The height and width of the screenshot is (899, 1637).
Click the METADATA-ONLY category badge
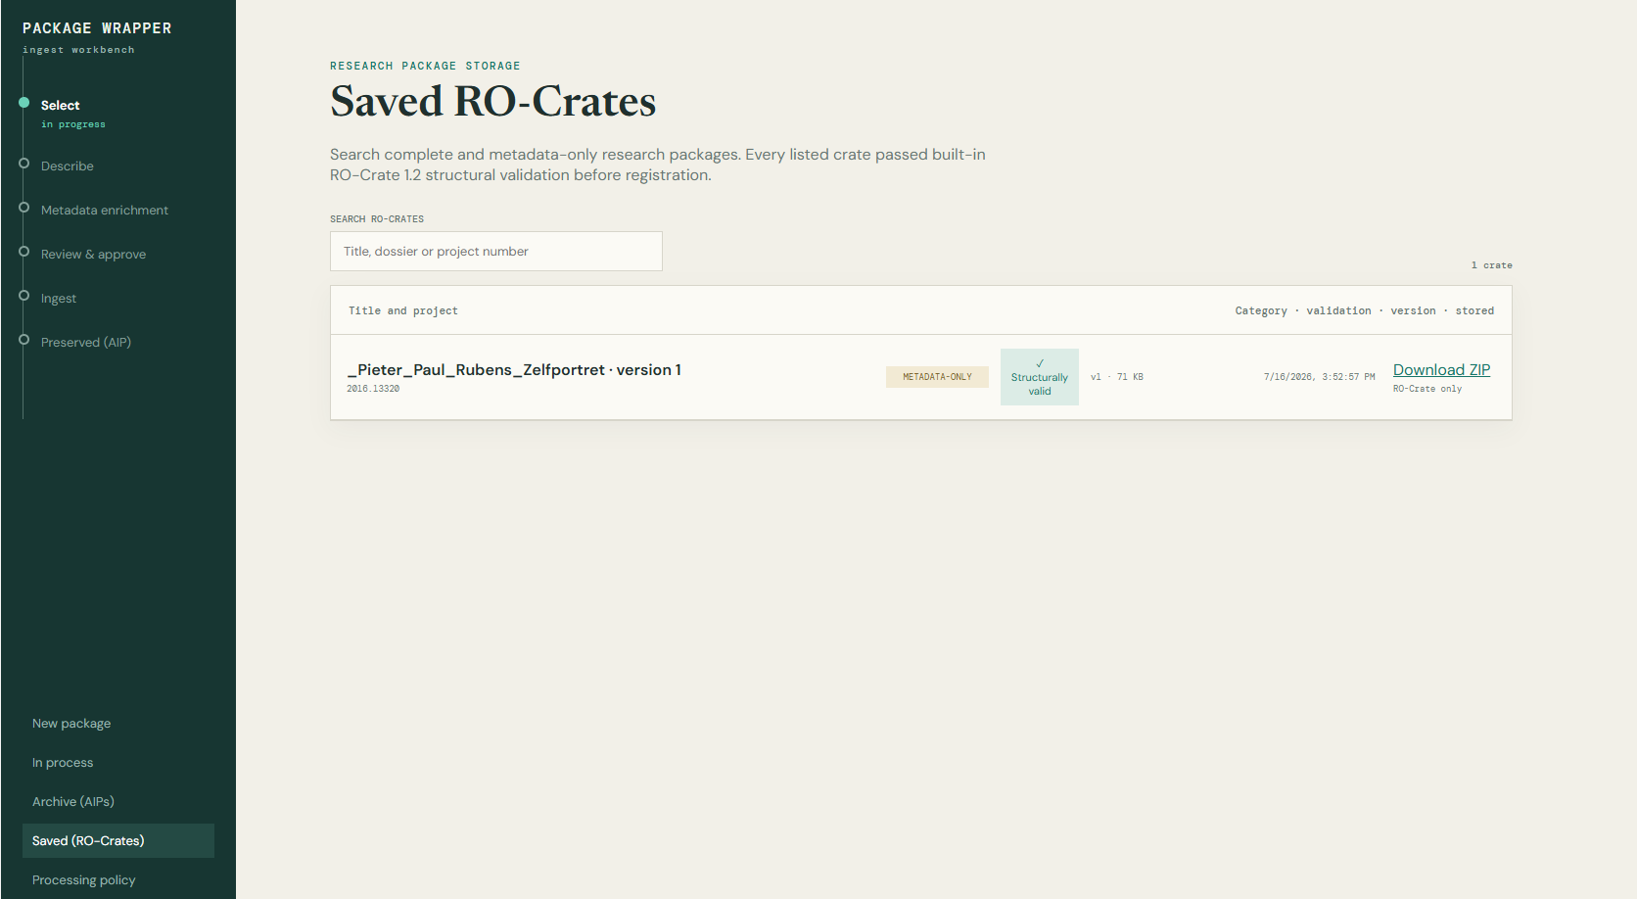pos(937,377)
